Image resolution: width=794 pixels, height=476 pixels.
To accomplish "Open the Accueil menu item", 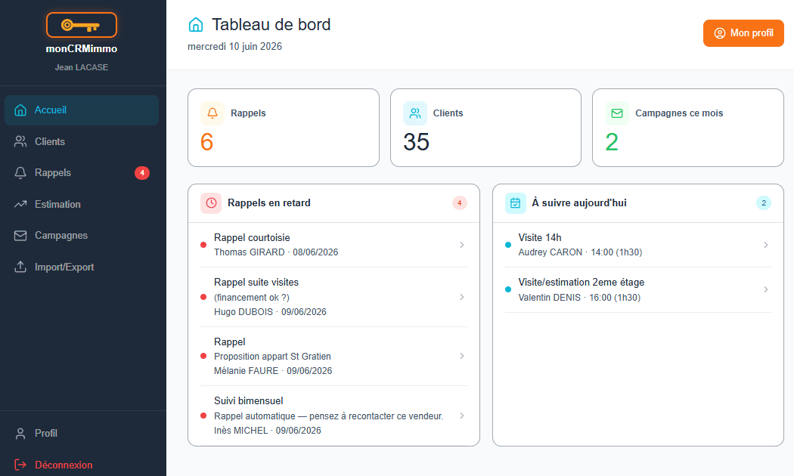I will (82, 110).
